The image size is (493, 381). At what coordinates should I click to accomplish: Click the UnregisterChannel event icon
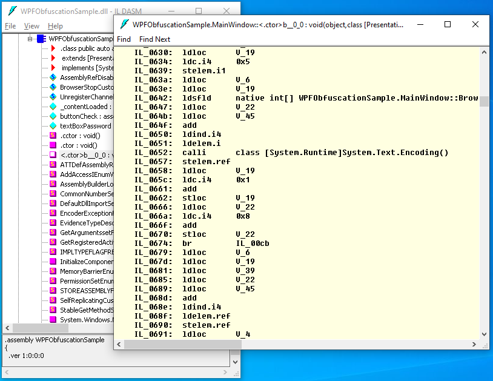[x=53, y=97]
